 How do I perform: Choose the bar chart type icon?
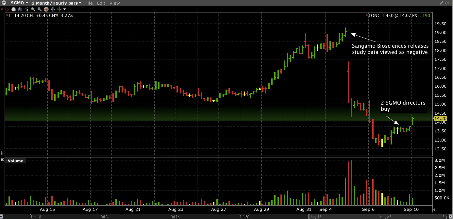[21, 9]
